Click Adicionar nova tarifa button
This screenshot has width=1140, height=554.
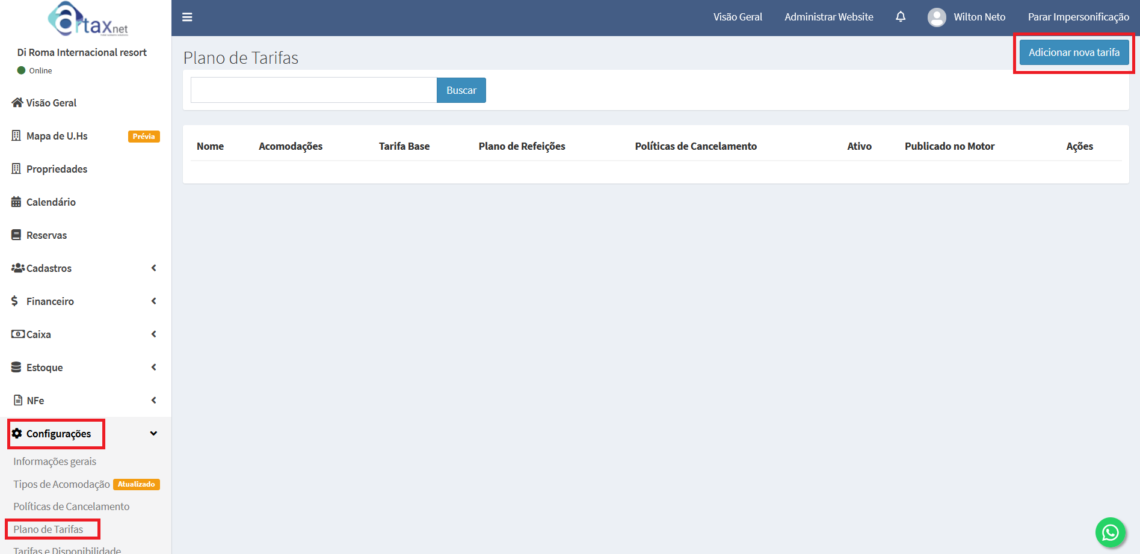click(x=1074, y=52)
